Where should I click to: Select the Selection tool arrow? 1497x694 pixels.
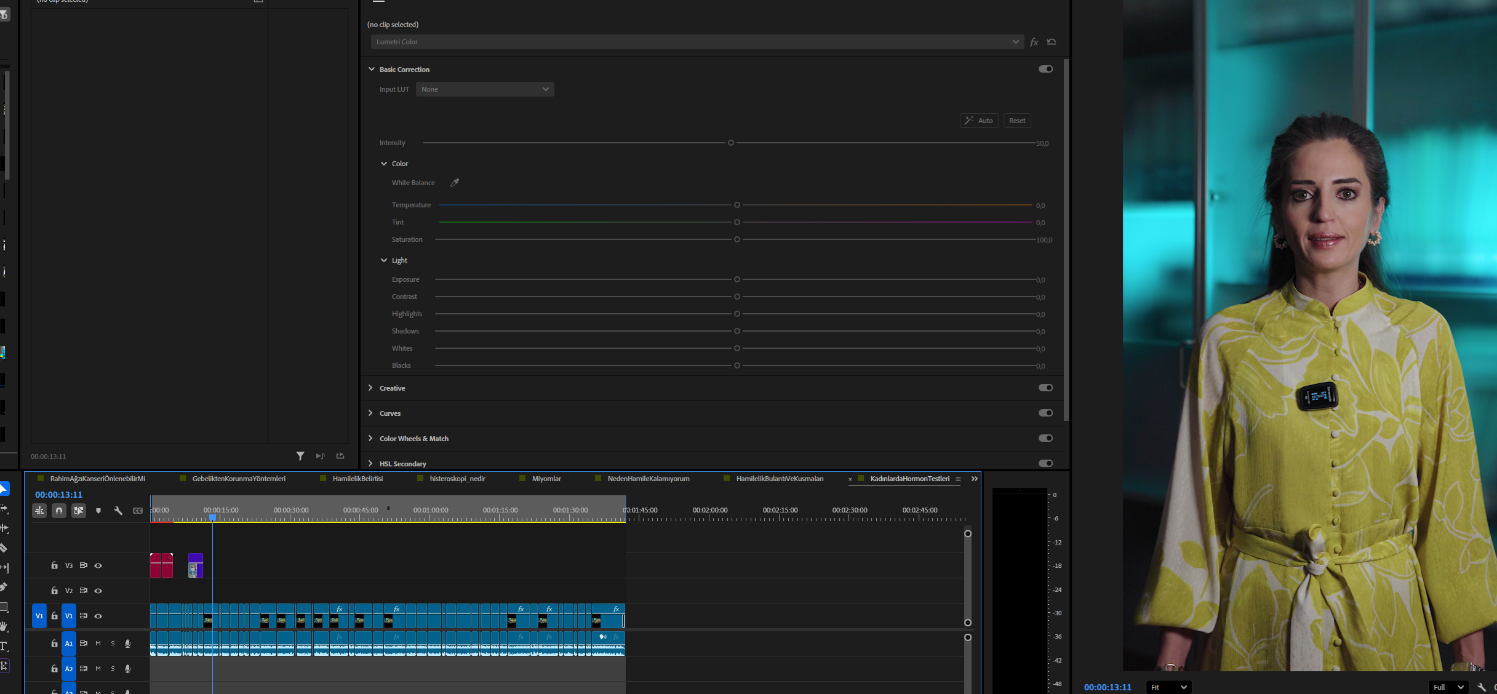click(x=4, y=489)
